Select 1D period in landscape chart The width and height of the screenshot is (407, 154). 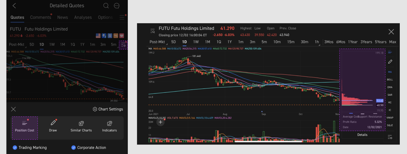pos(184,42)
